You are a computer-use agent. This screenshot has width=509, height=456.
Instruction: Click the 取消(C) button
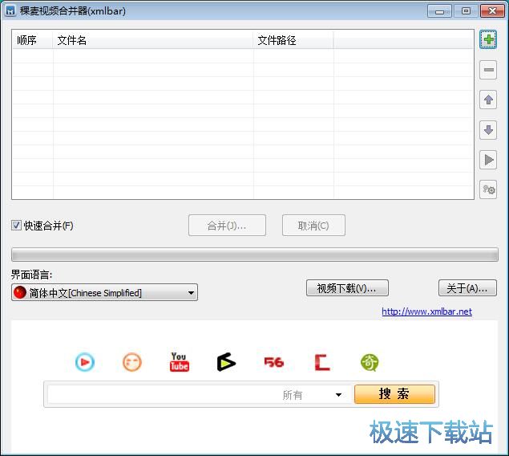coord(313,226)
